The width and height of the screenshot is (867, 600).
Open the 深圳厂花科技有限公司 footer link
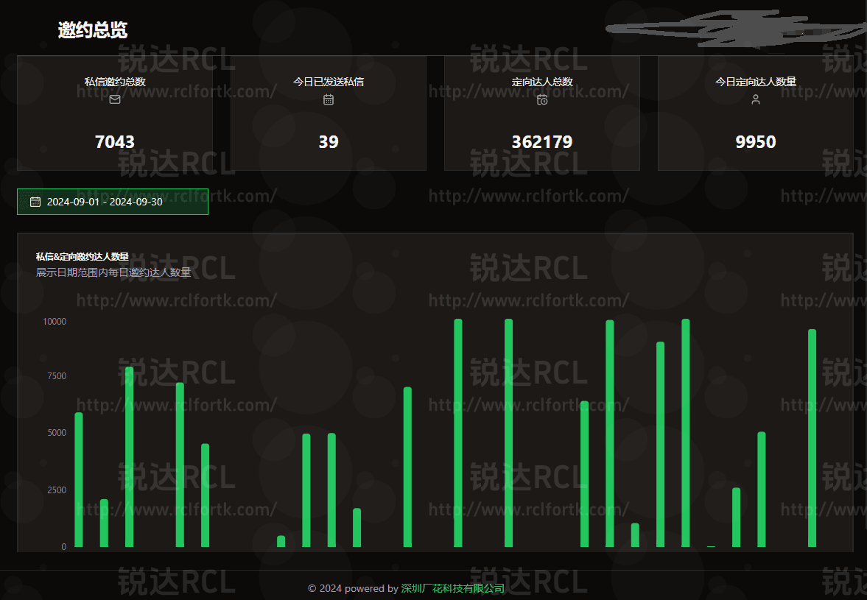(x=454, y=588)
